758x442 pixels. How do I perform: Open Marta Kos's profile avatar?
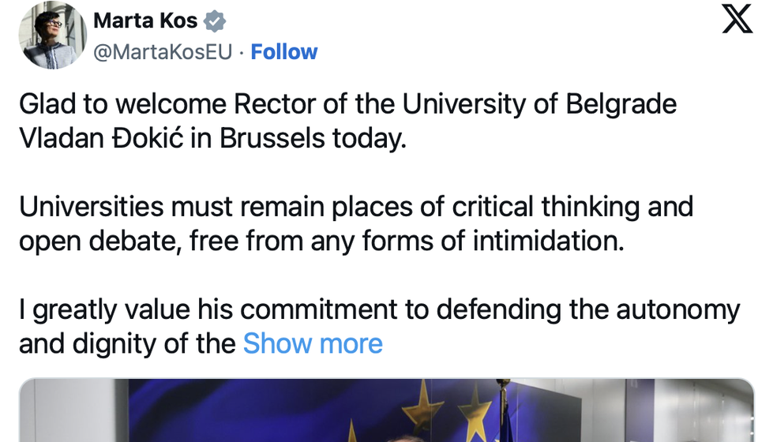pos(53,36)
